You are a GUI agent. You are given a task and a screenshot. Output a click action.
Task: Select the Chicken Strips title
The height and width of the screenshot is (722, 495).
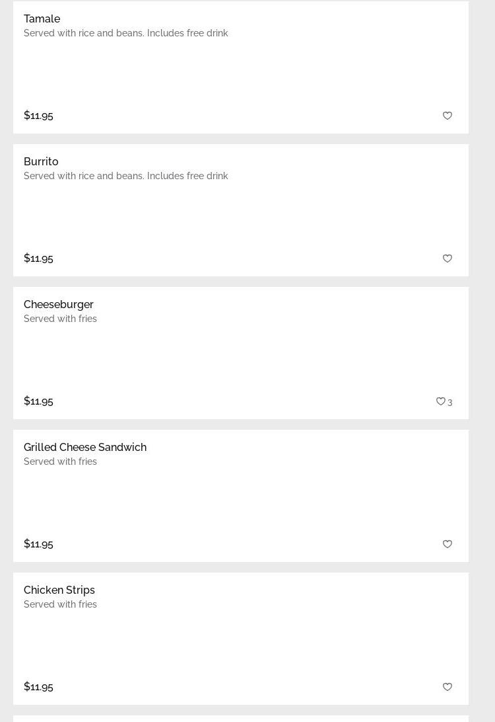pos(59,590)
